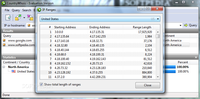Click the ranges list scrollbar thumb

[x=158, y=36]
